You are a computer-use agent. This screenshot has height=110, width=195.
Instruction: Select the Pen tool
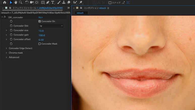tap(48, 3)
